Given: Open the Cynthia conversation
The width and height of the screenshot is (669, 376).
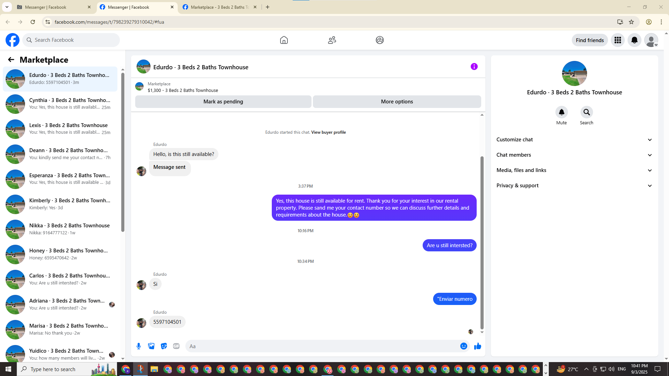Looking at the screenshot, I should [60, 104].
